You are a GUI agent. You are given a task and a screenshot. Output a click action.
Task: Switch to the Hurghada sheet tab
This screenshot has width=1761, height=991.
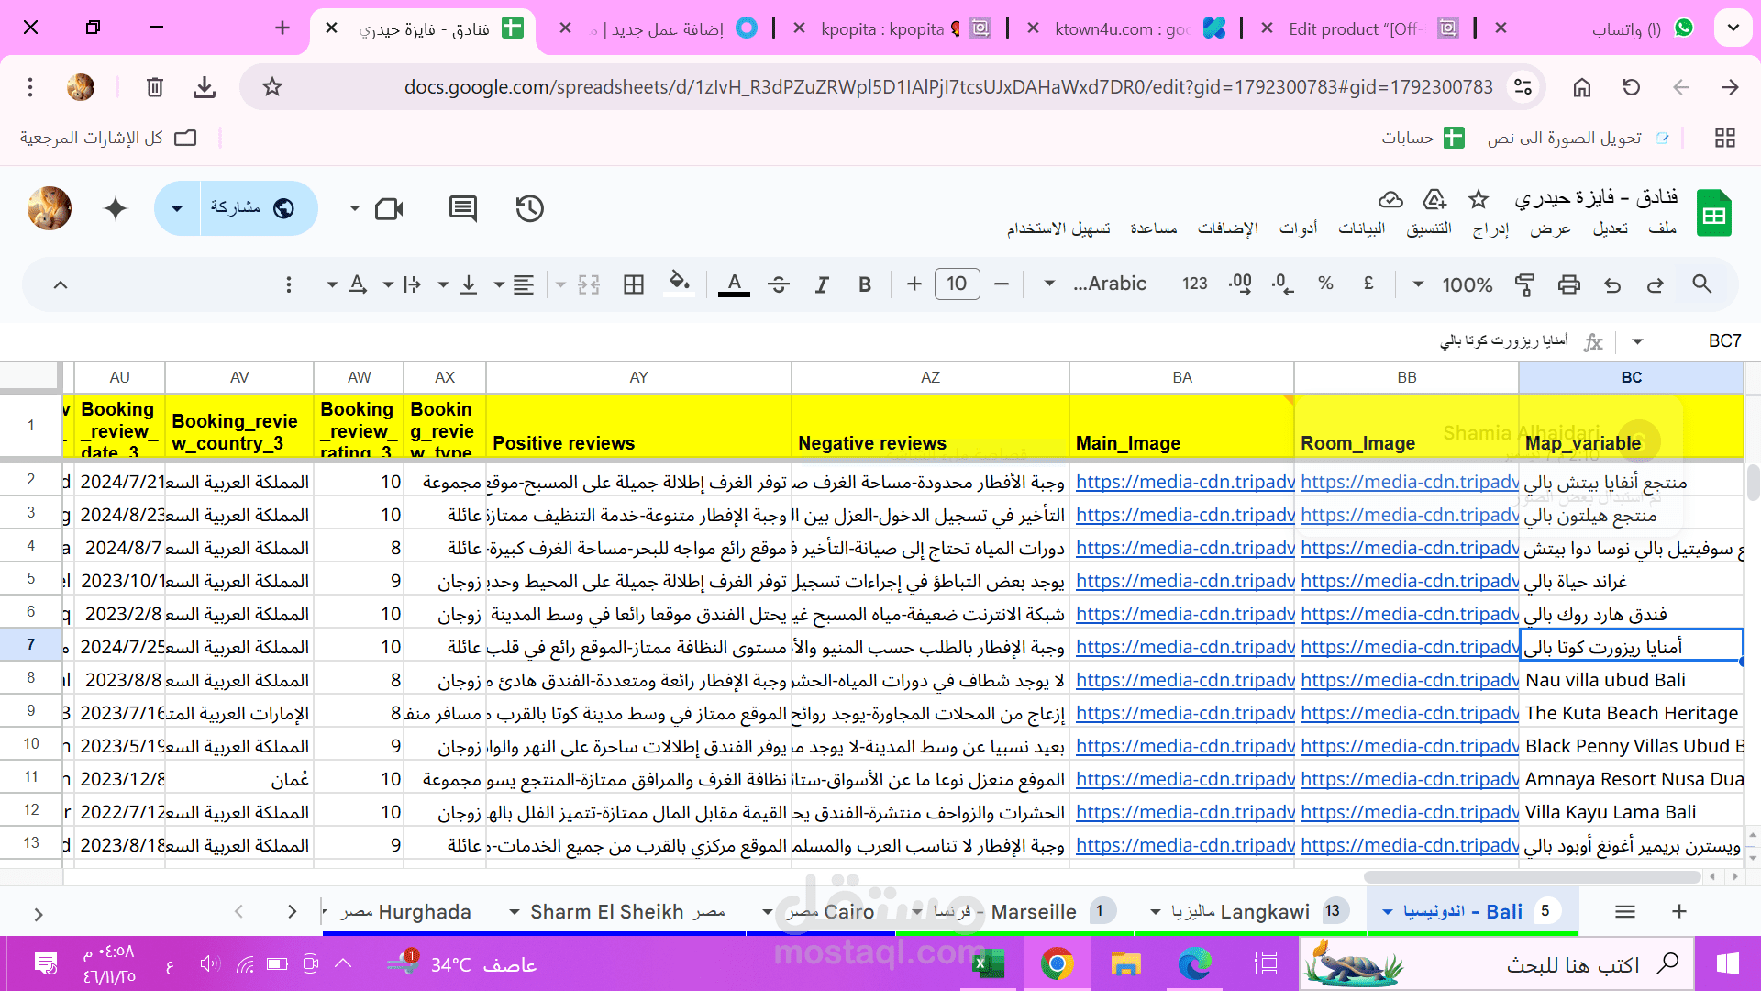(x=406, y=911)
